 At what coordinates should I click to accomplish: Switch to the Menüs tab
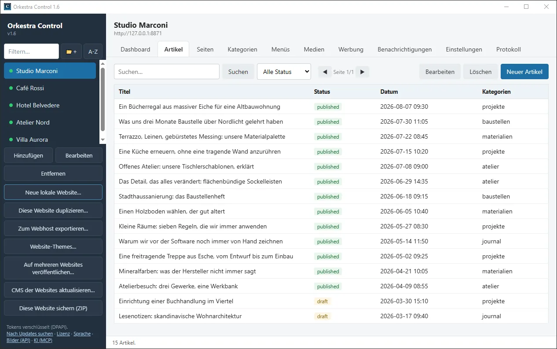[x=281, y=49]
